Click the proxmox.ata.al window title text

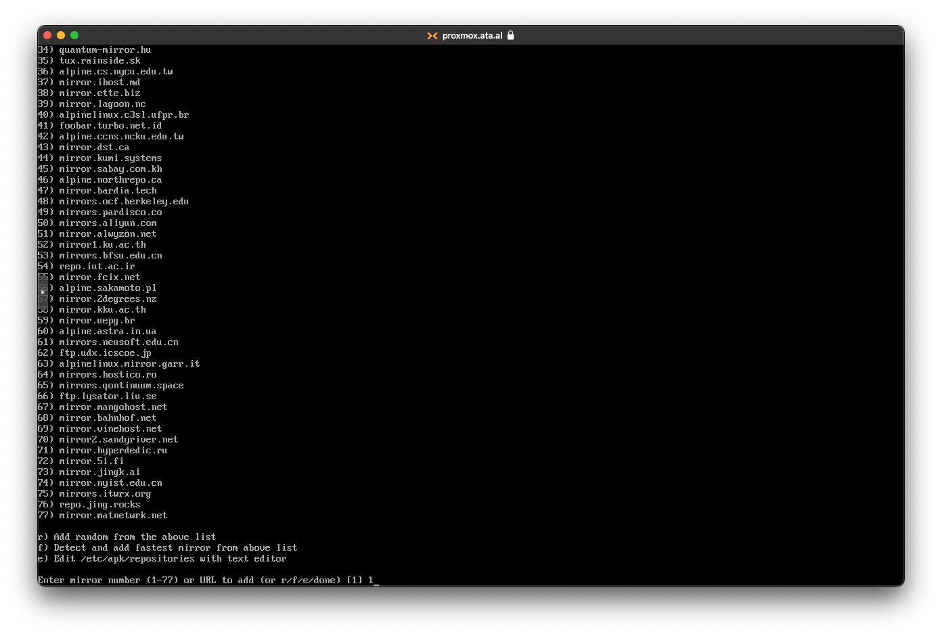point(472,36)
